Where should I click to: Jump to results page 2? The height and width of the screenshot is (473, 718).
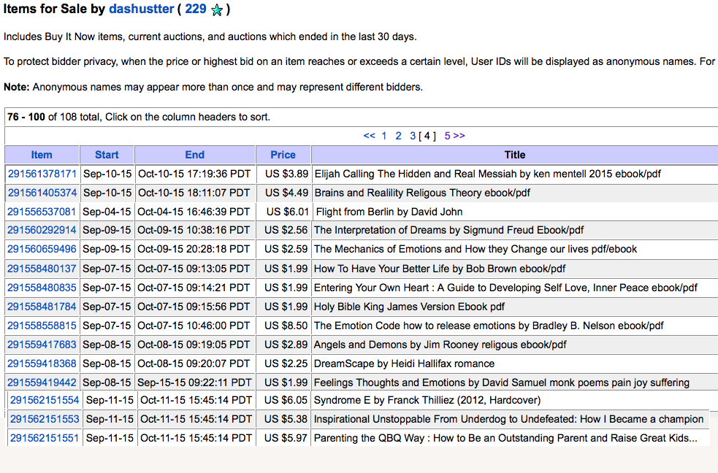(x=398, y=136)
